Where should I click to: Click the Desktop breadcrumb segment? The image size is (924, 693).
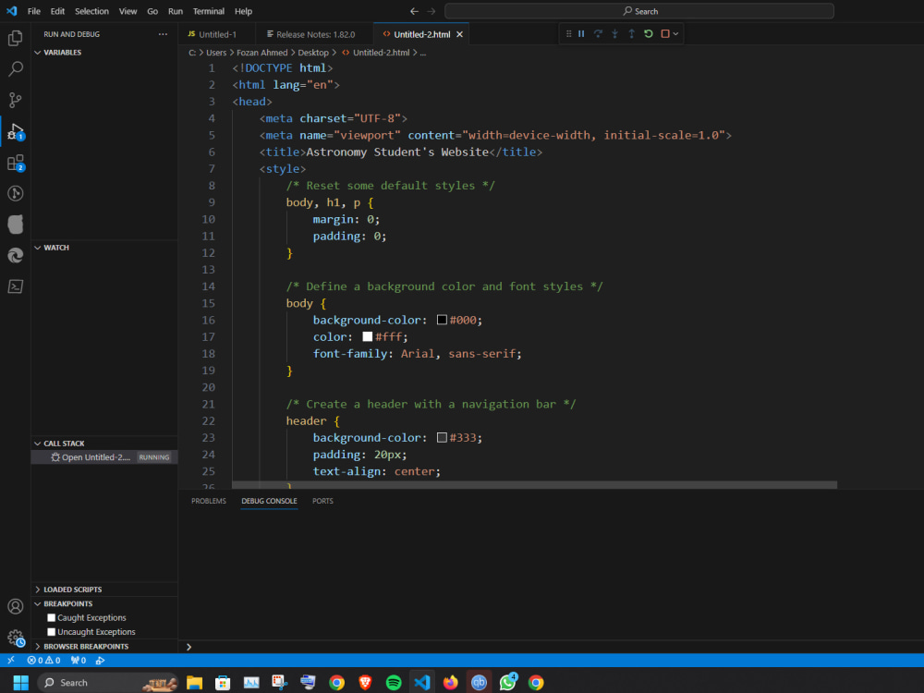click(x=313, y=53)
